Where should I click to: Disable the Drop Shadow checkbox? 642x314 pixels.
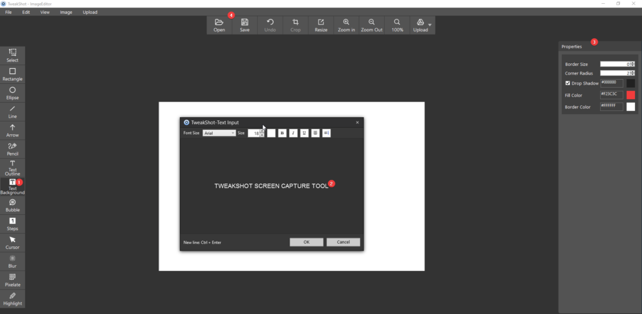coord(567,83)
